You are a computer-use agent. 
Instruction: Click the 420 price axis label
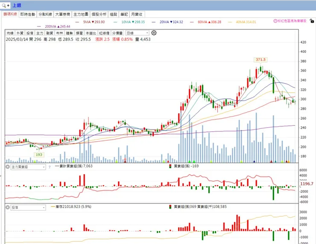click(303, 42)
